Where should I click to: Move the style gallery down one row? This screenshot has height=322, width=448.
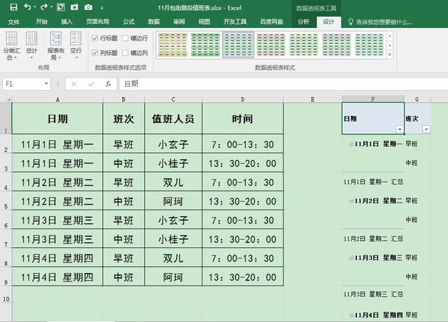click(x=390, y=45)
